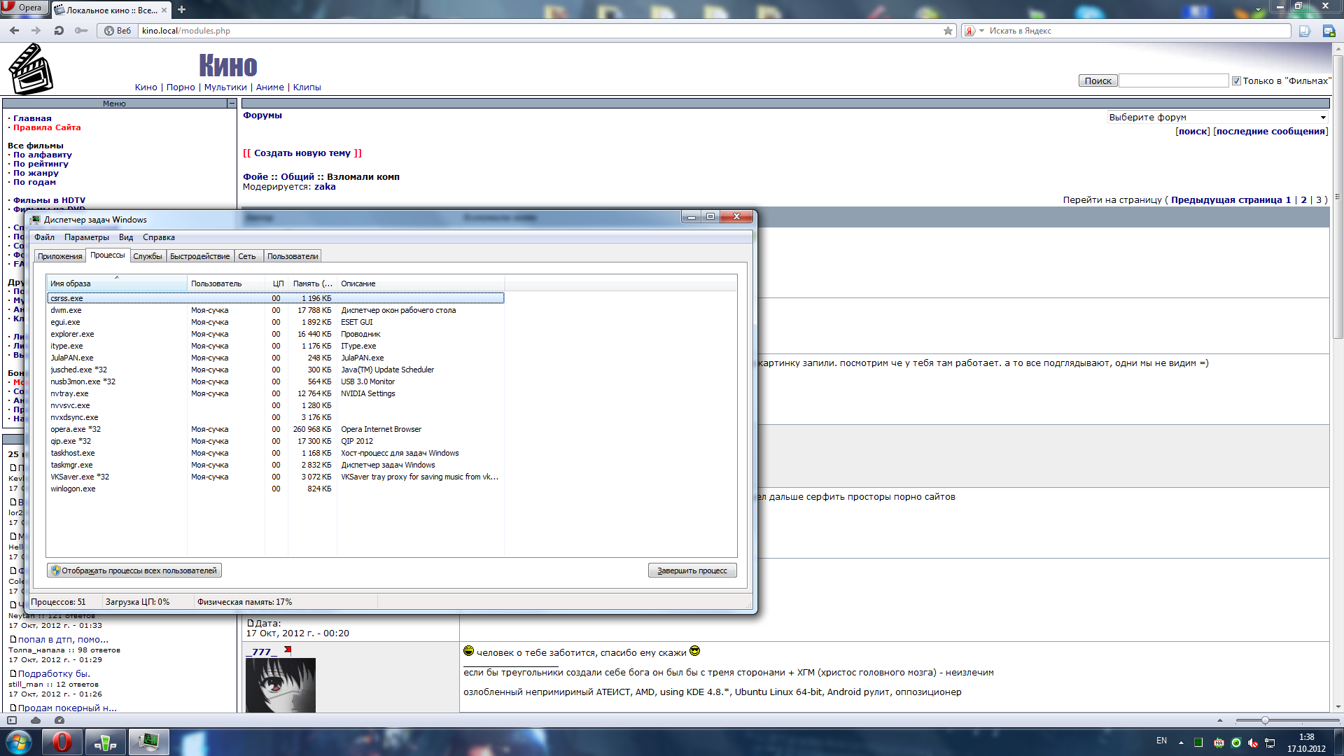Click the NA temperature tray icon
1344x756 pixels.
tap(1219, 743)
